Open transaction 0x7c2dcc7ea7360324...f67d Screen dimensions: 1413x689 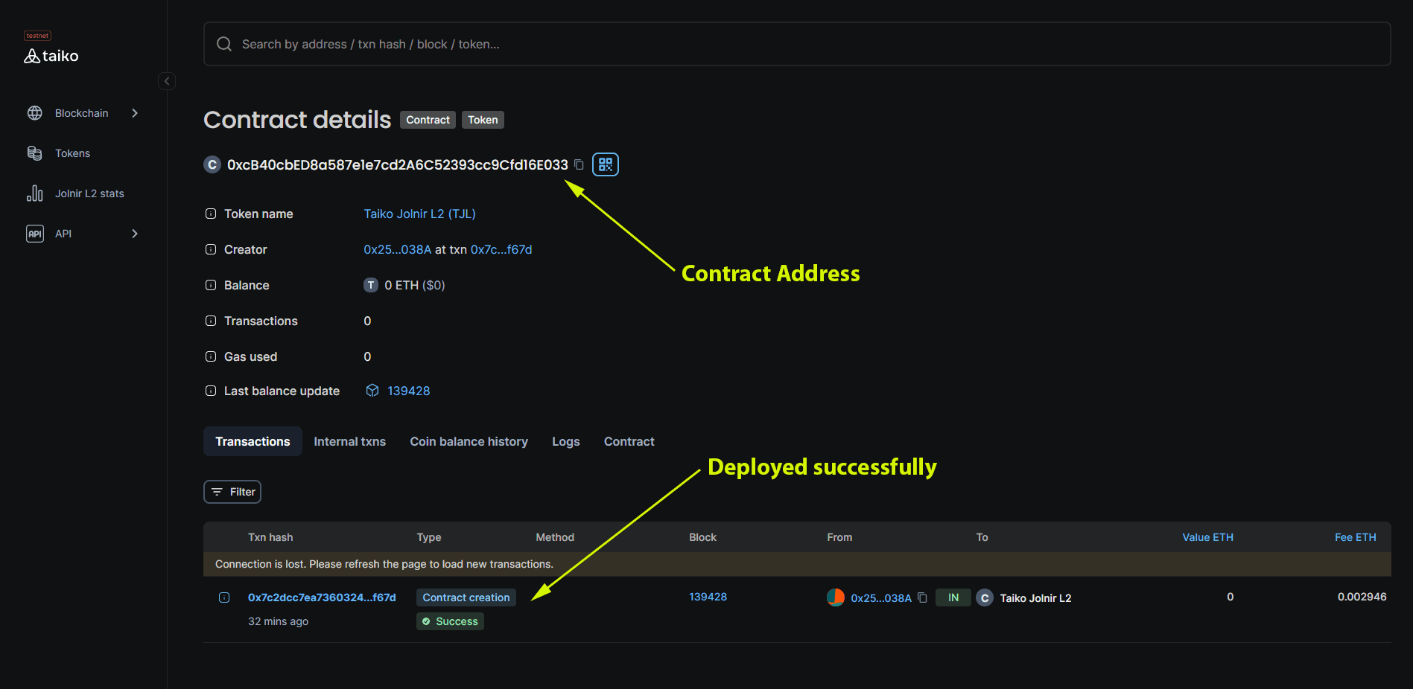coord(322,597)
